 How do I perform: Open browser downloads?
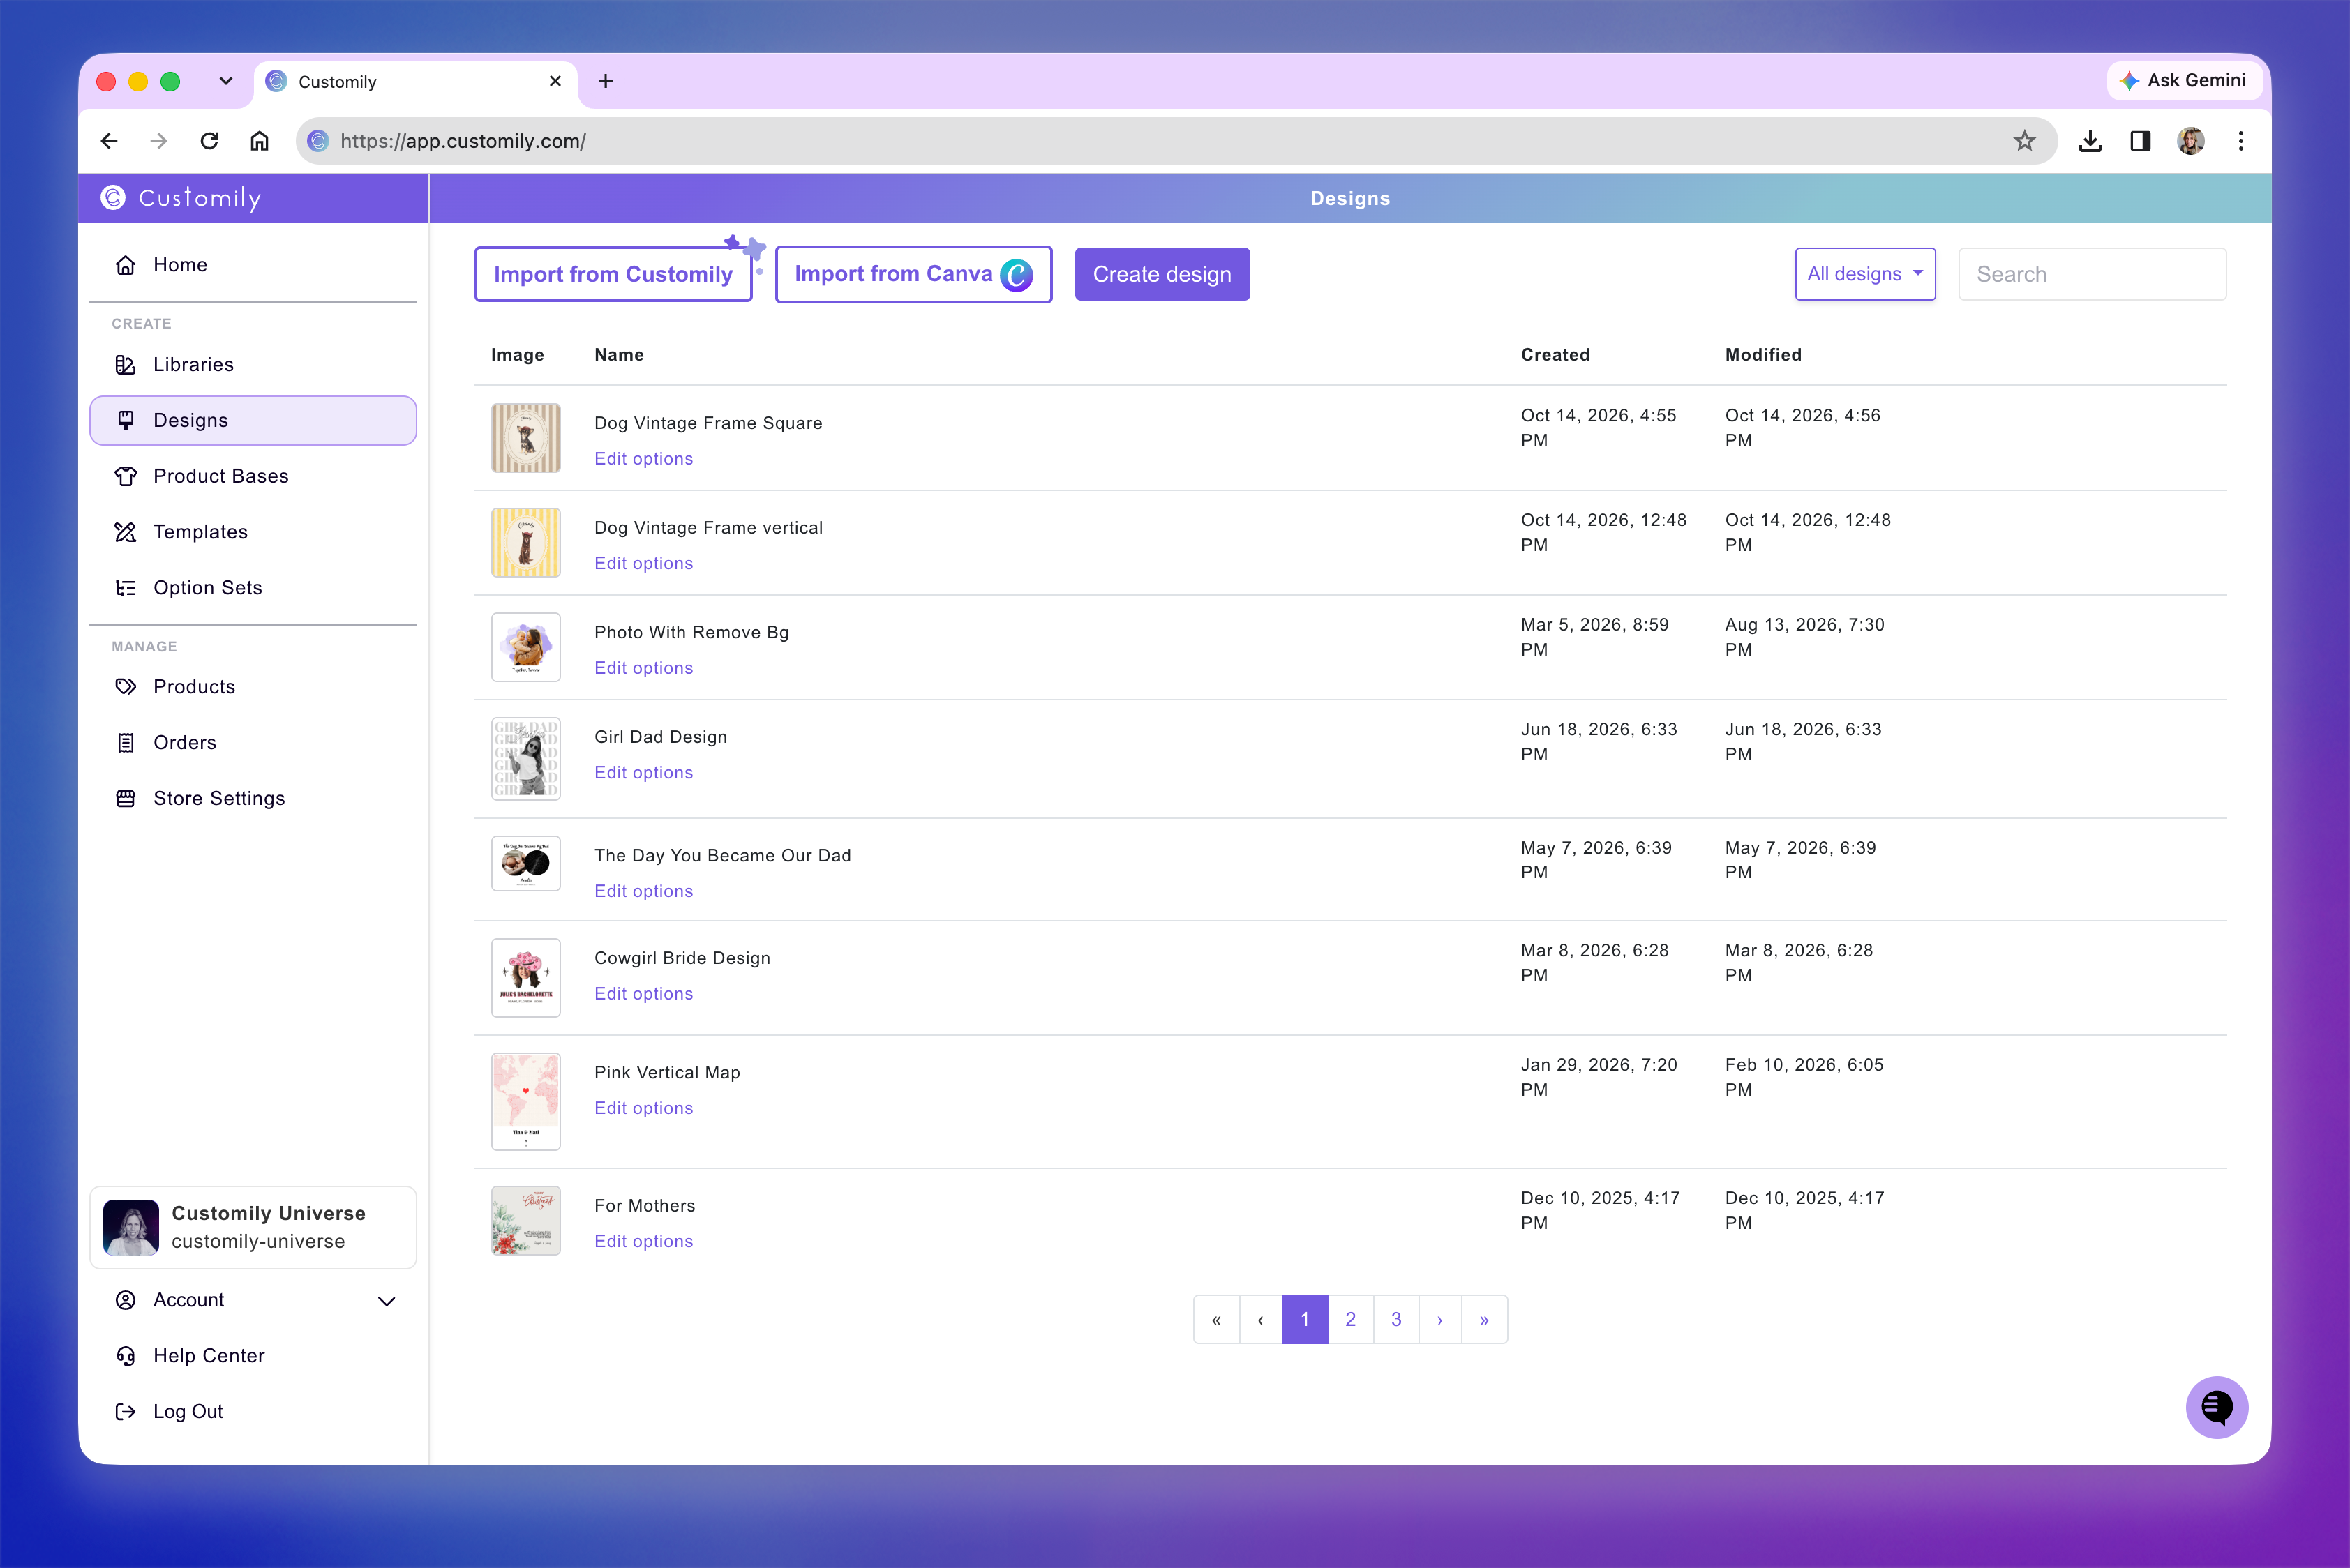coord(2090,141)
